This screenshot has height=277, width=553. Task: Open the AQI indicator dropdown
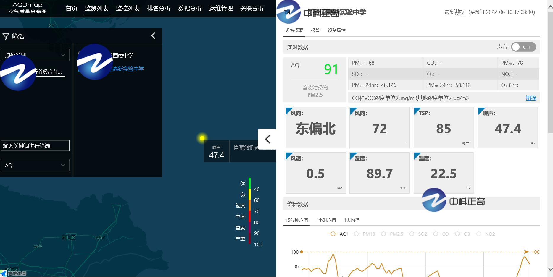point(35,165)
